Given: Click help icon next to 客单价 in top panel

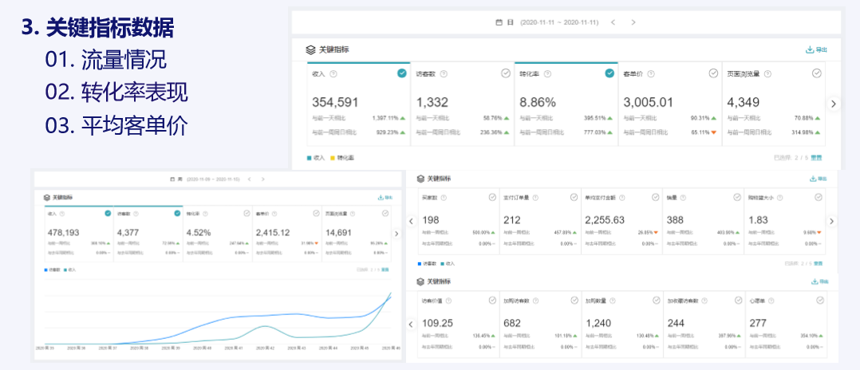Looking at the screenshot, I should pyautogui.click(x=651, y=74).
